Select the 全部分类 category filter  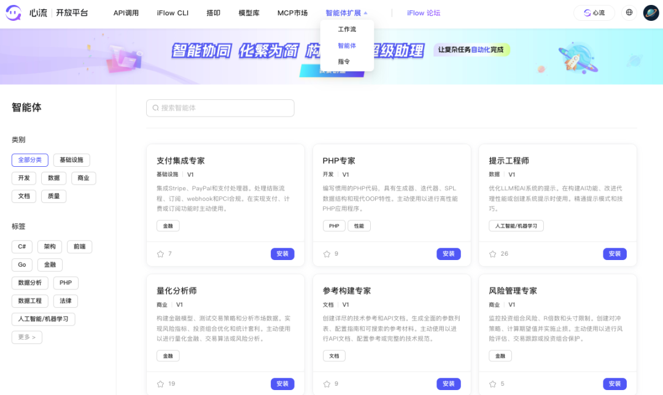click(x=29, y=160)
